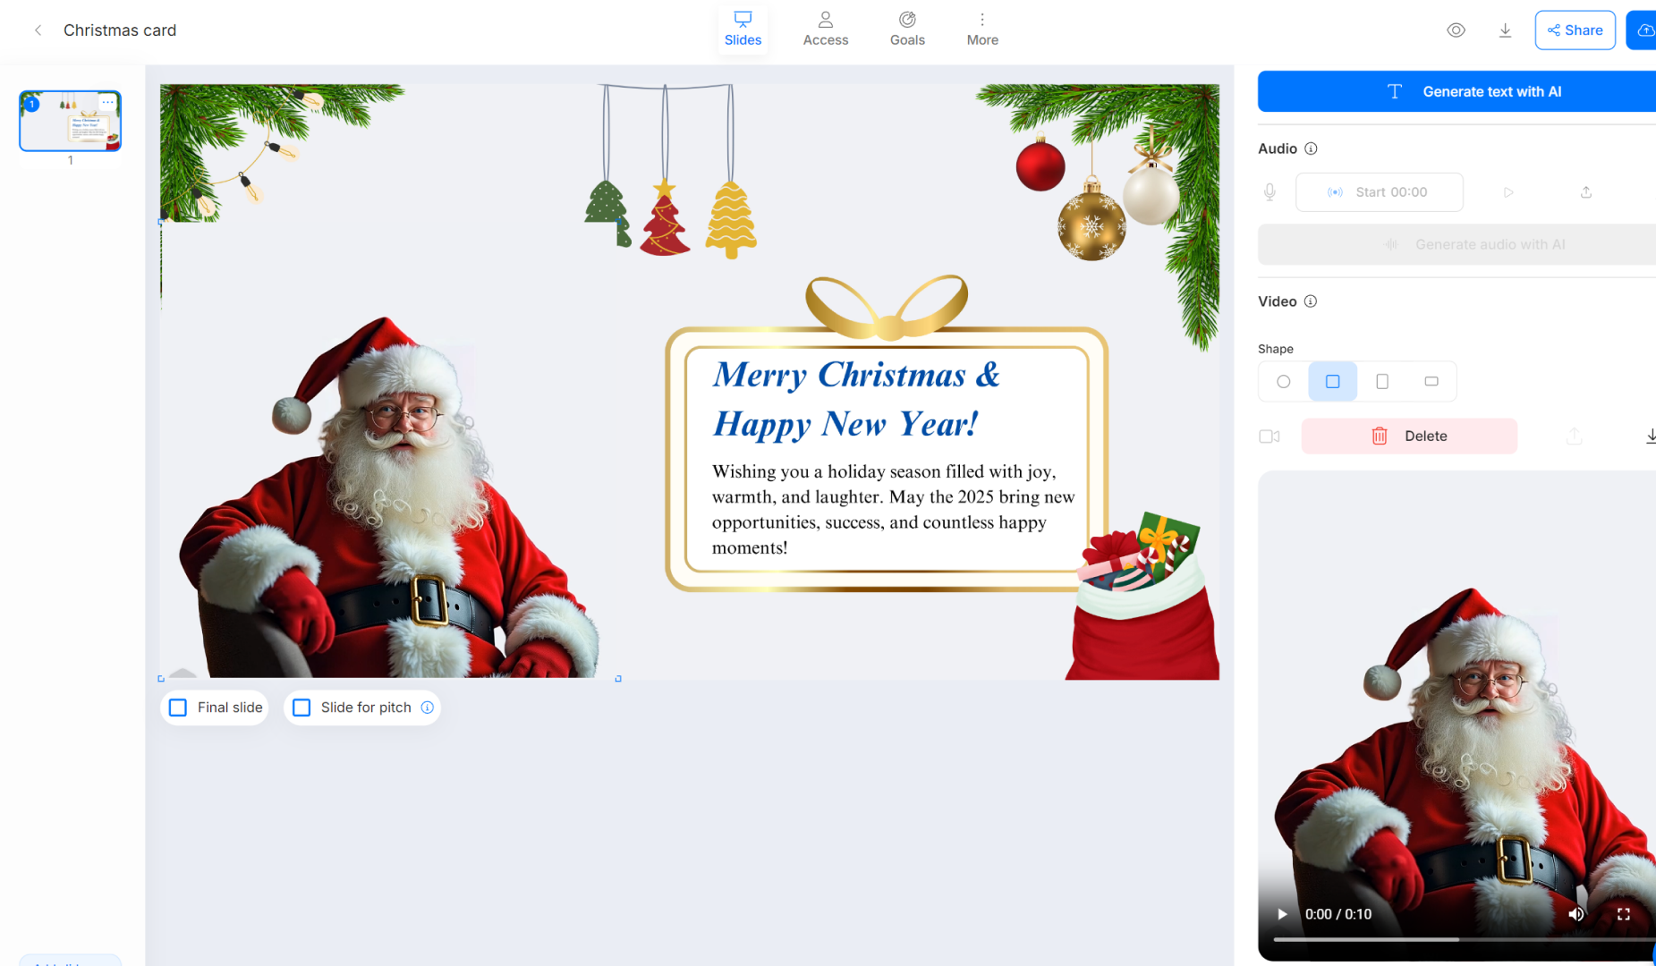
Task: Check the Slide for pitch box
Action: point(302,708)
